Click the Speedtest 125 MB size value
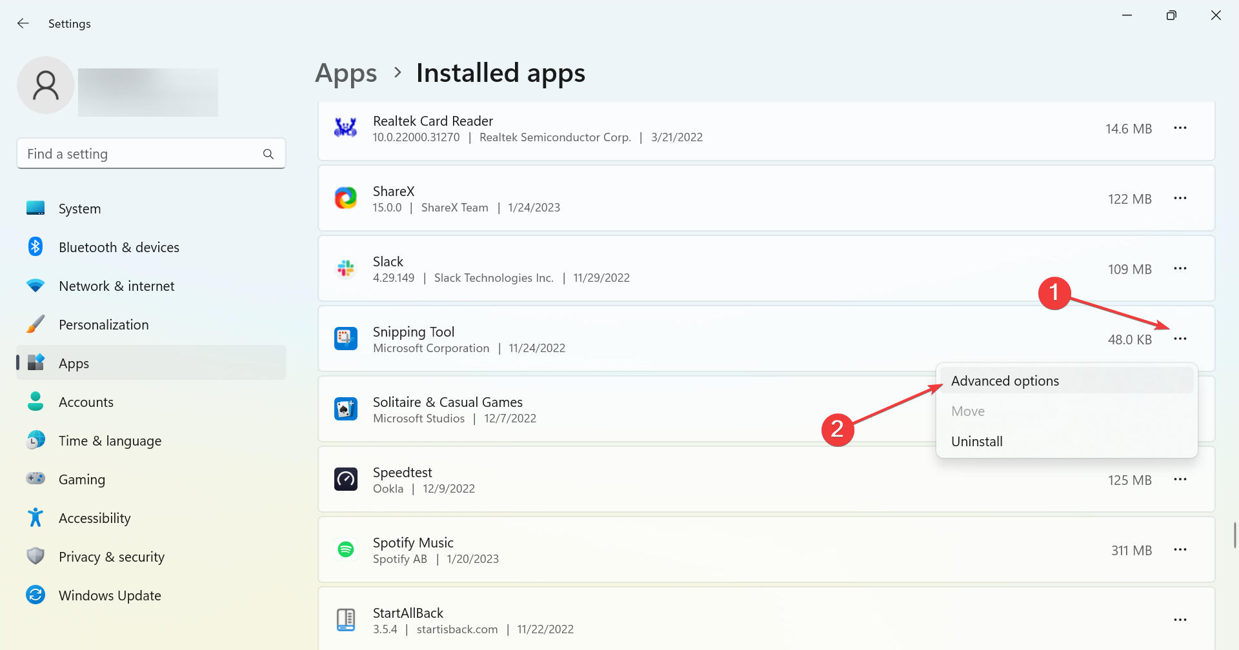 click(1130, 480)
